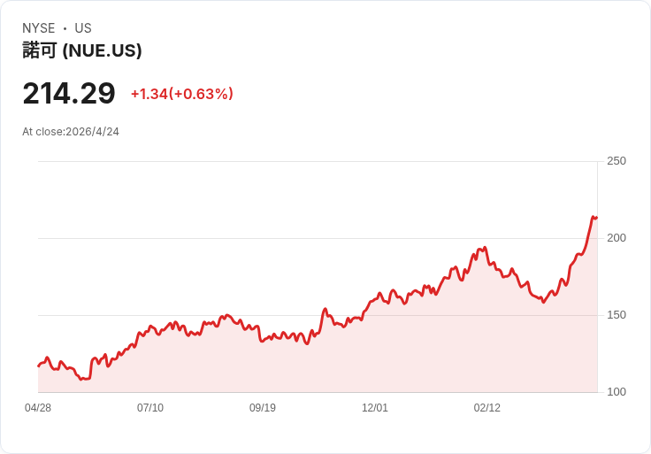651x454 pixels.
Task: Select the 07/10 date marker
Action: click(x=150, y=408)
